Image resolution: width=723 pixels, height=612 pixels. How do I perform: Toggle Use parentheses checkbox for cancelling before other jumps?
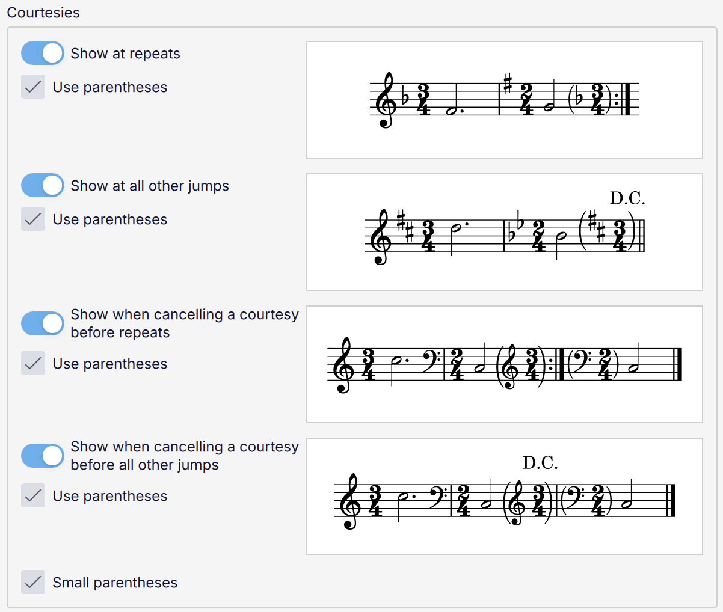pyautogui.click(x=33, y=496)
